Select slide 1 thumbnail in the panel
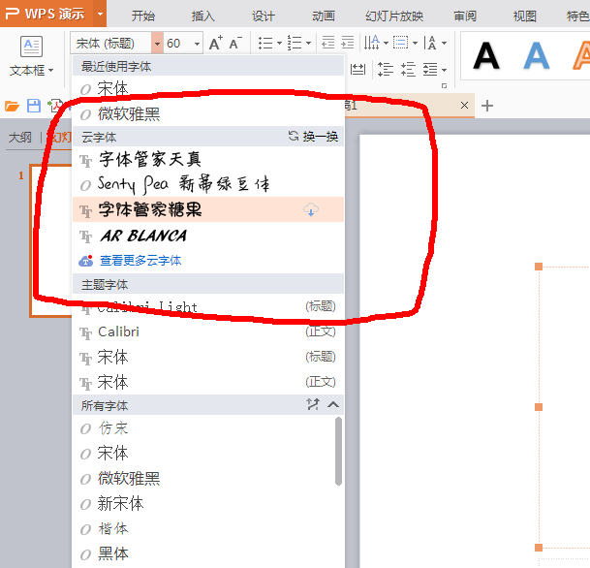This screenshot has height=568, width=590. point(51,241)
